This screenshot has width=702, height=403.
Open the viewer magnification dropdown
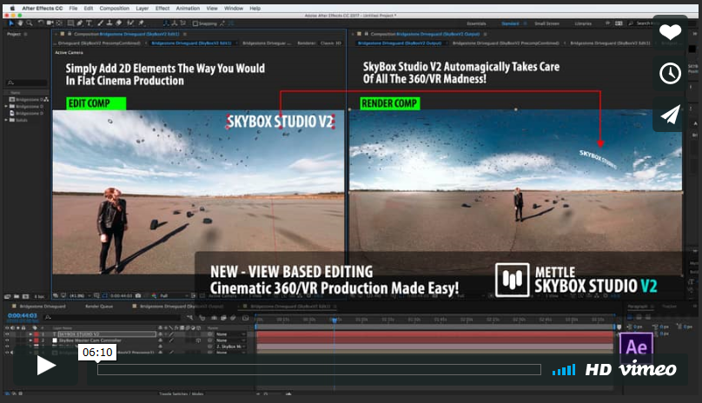coord(80,295)
